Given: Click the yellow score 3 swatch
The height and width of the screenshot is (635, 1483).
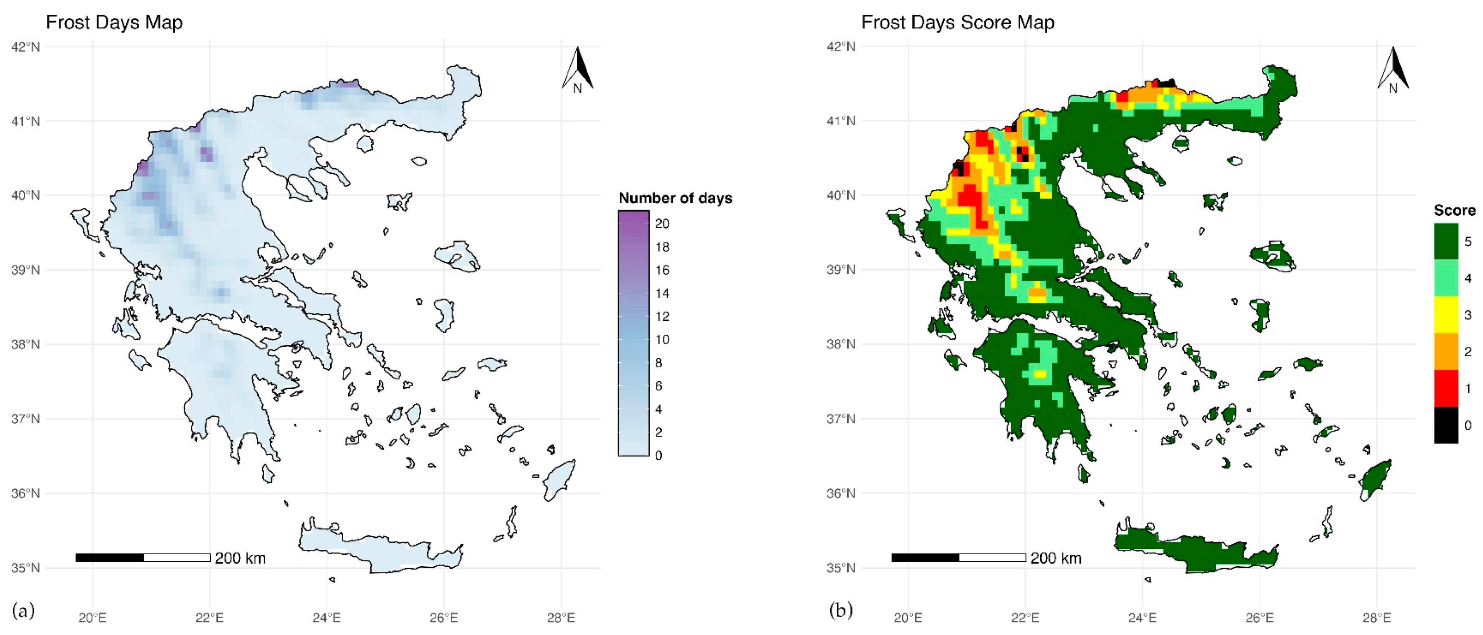Looking at the screenshot, I should [x=1445, y=315].
